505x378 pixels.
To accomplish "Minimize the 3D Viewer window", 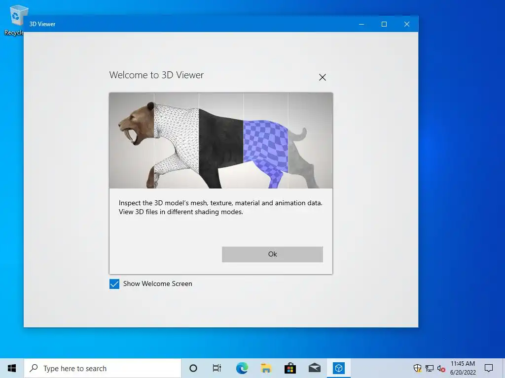I will point(361,24).
